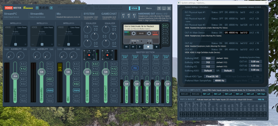Toggle EQ on bus A2
278x126 pixels.
pyautogui.click(x=135, y=68)
